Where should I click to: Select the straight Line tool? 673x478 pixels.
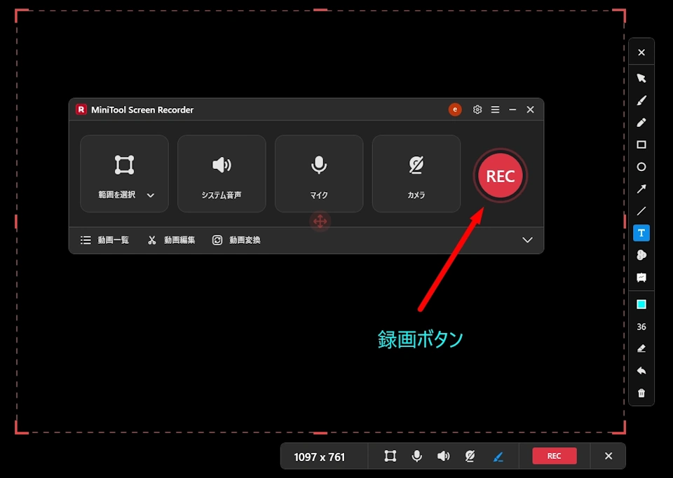pos(641,211)
